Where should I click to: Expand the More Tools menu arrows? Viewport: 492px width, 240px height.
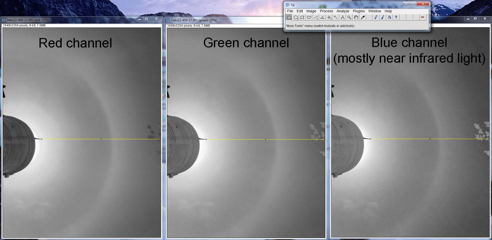tap(422, 17)
